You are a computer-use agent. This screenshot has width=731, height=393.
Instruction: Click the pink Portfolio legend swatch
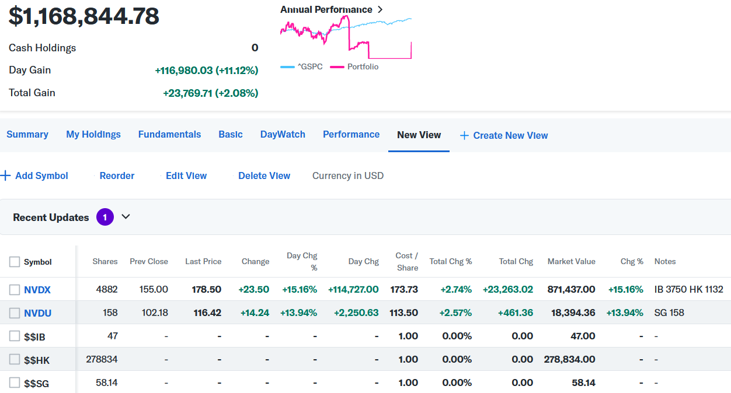coord(337,67)
